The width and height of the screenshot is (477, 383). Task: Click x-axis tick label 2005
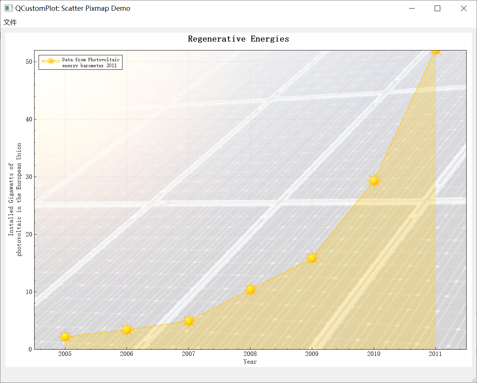click(65, 354)
